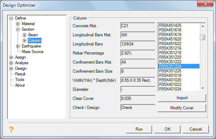Click the Clear Cover field 0.035
This screenshot has height=139, width=216.
pyautogui.click(x=138, y=98)
